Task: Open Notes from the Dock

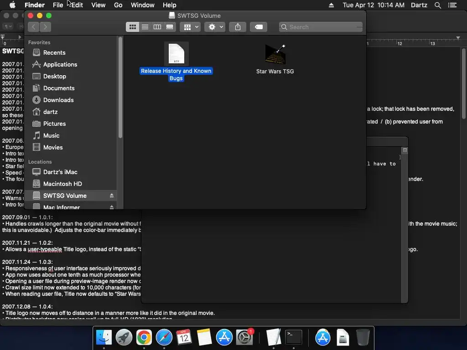Action: coord(204,338)
